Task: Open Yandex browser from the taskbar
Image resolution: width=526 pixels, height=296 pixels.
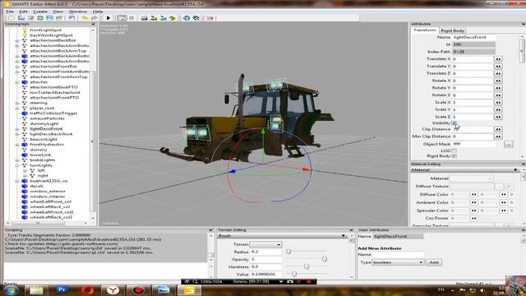Action: coord(113,289)
